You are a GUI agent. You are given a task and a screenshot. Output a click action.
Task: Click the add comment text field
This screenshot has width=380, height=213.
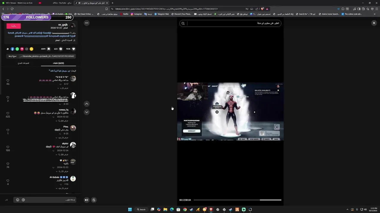(x=45, y=200)
